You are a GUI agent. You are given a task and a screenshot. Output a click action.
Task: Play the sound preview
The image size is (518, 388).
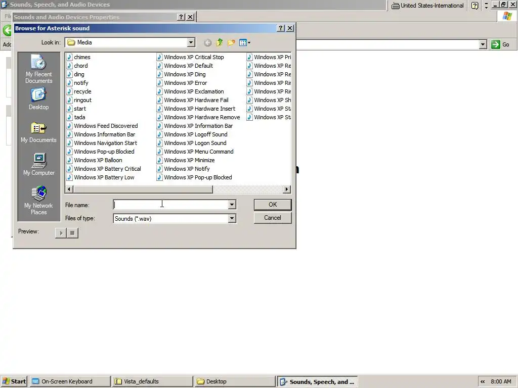61,233
